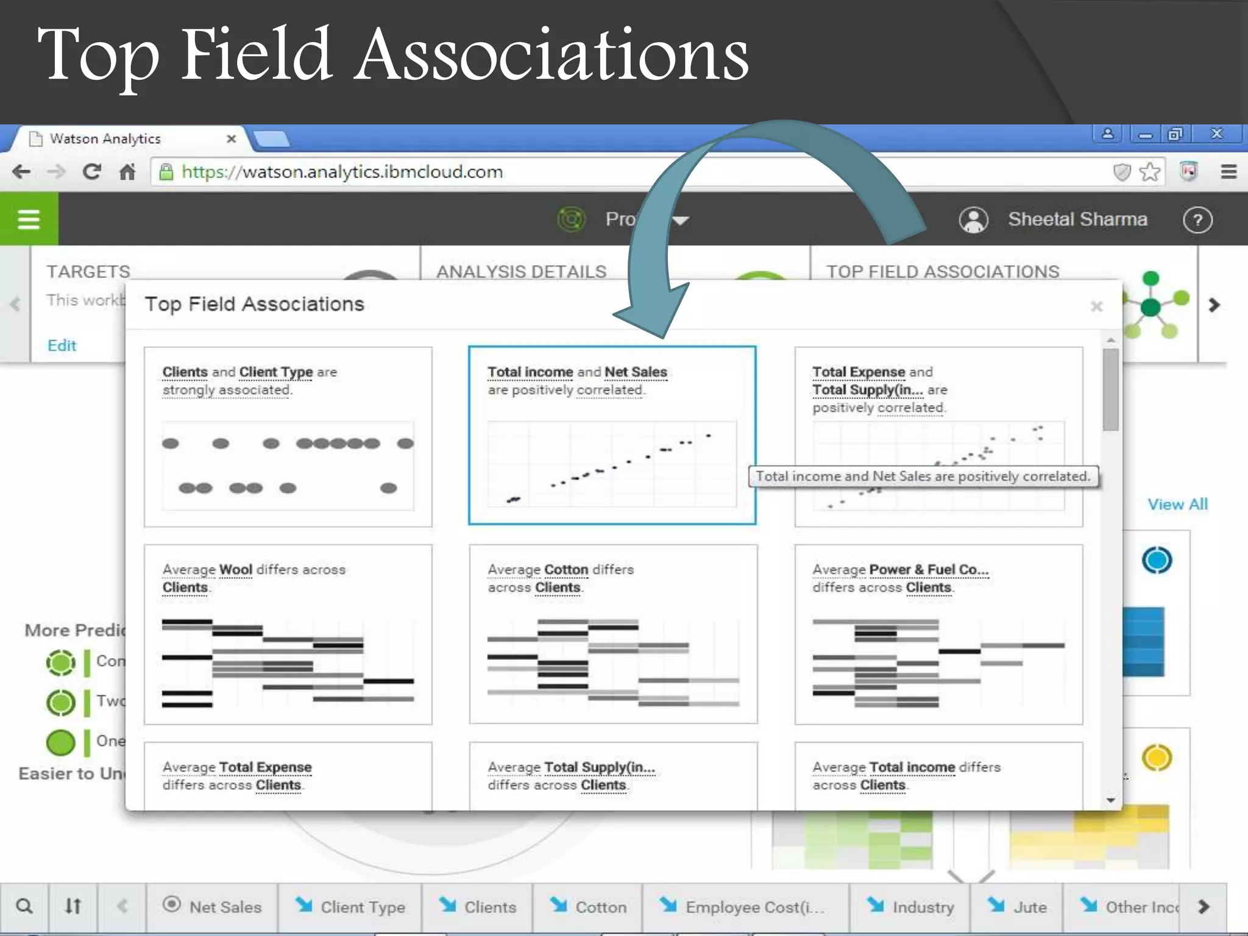The image size is (1248, 936).
Task: Open Chrome menu icon
Action: [x=1228, y=172]
